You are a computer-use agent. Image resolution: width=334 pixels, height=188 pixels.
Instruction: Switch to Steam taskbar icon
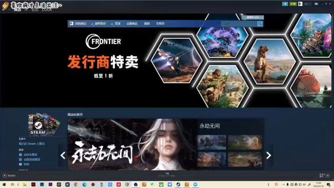[178, 184]
